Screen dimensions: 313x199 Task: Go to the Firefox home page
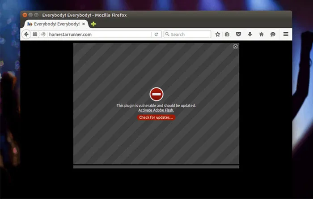[x=261, y=34]
